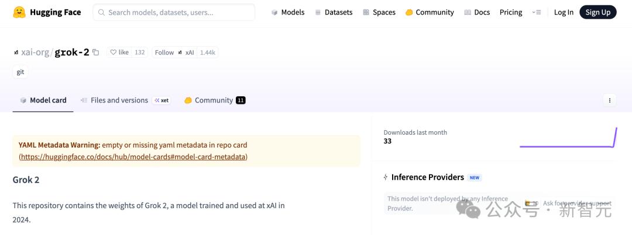
Task: Go to Spaces section
Action: [x=379, y=12]
